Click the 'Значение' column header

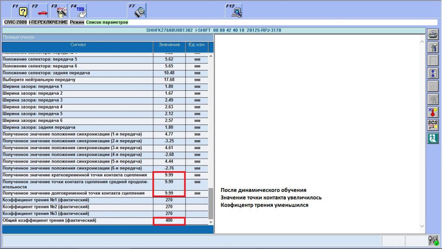169,45
